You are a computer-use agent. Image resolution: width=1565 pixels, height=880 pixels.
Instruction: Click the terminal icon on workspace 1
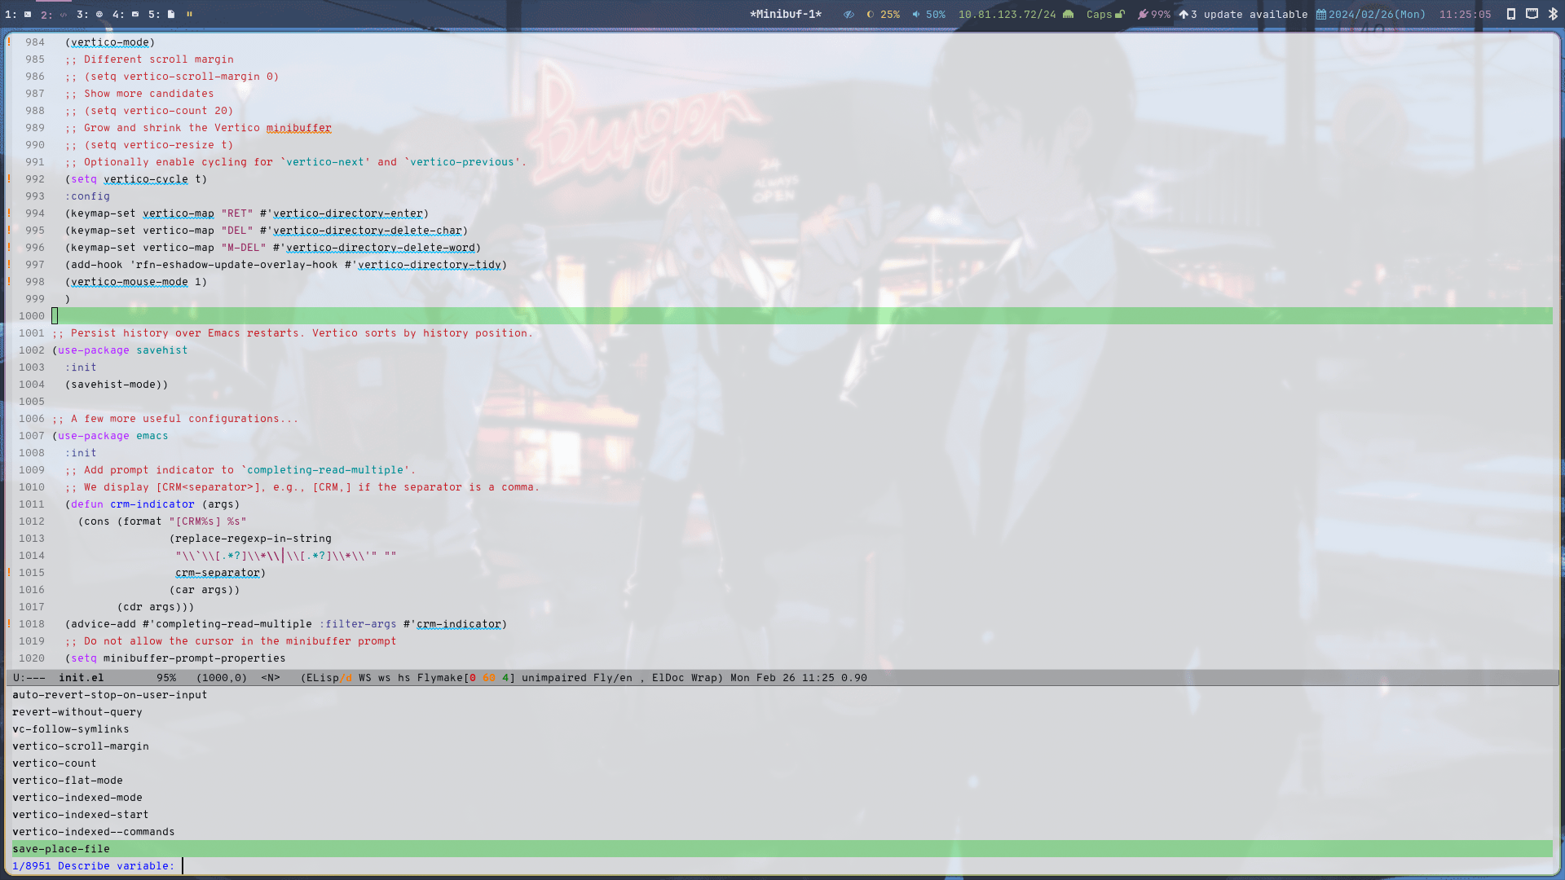coord(28,14)
